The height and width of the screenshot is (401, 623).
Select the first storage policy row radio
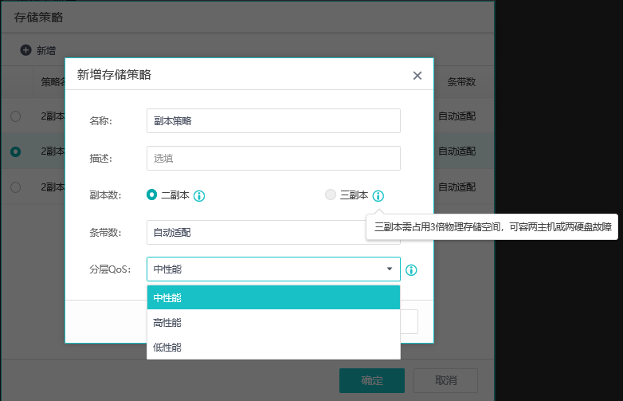tap(15, 116)
